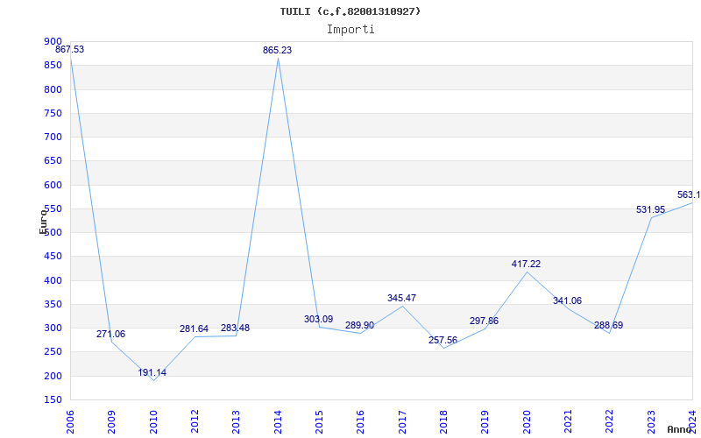Click the 400 y-axis tick value
The width and height of the screenshot is (701, 438).
click(53, 280)
